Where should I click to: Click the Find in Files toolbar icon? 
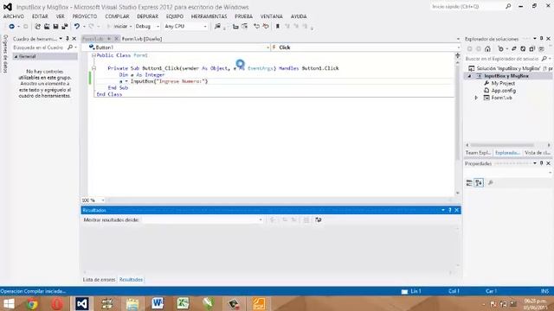[x=217, y=27]
